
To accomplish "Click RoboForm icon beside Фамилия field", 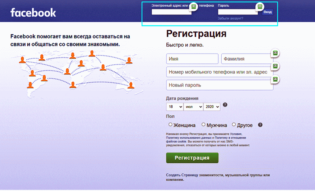I will pos(275,53).
